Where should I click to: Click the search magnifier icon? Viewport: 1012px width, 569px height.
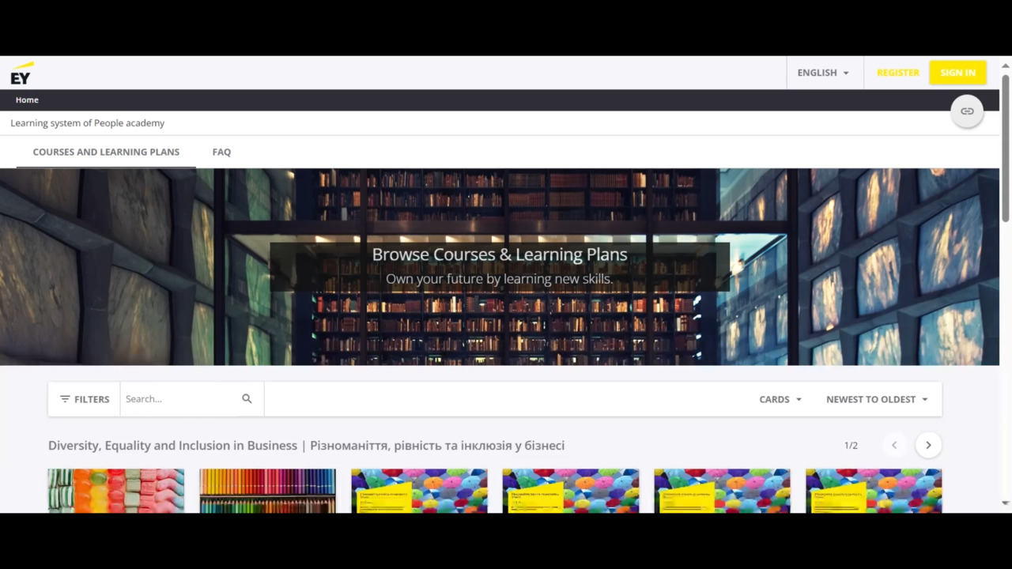point(247,399)
